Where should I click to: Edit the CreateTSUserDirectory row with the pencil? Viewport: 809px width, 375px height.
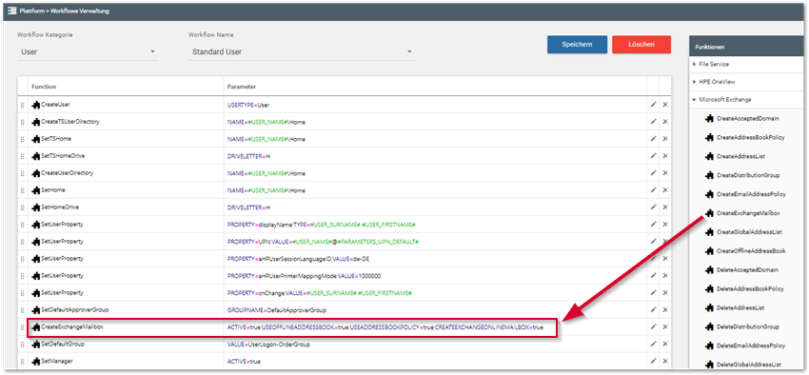pos(653,122)
